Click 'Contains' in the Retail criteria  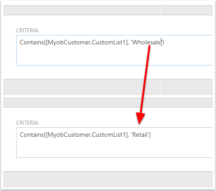point(32,135)
